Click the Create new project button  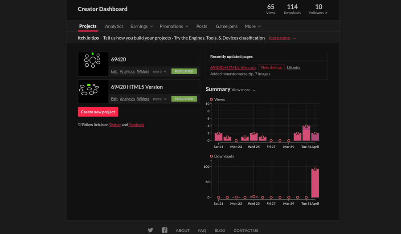[98, 112]
